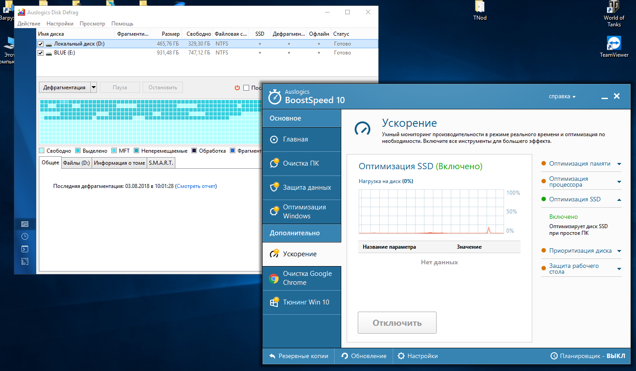Open the TeamViewer desktop shortcut
636x371 pixels.
[x=614, y=47]
